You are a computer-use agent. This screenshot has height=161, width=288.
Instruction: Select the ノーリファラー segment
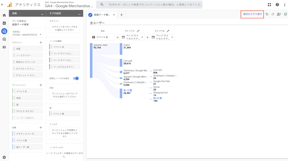(x=28, y=55)
